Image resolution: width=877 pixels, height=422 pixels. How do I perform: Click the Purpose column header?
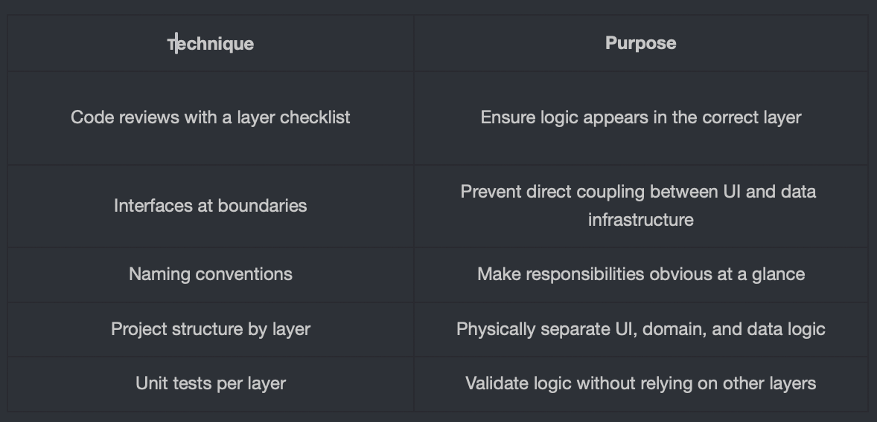(641, 44)
